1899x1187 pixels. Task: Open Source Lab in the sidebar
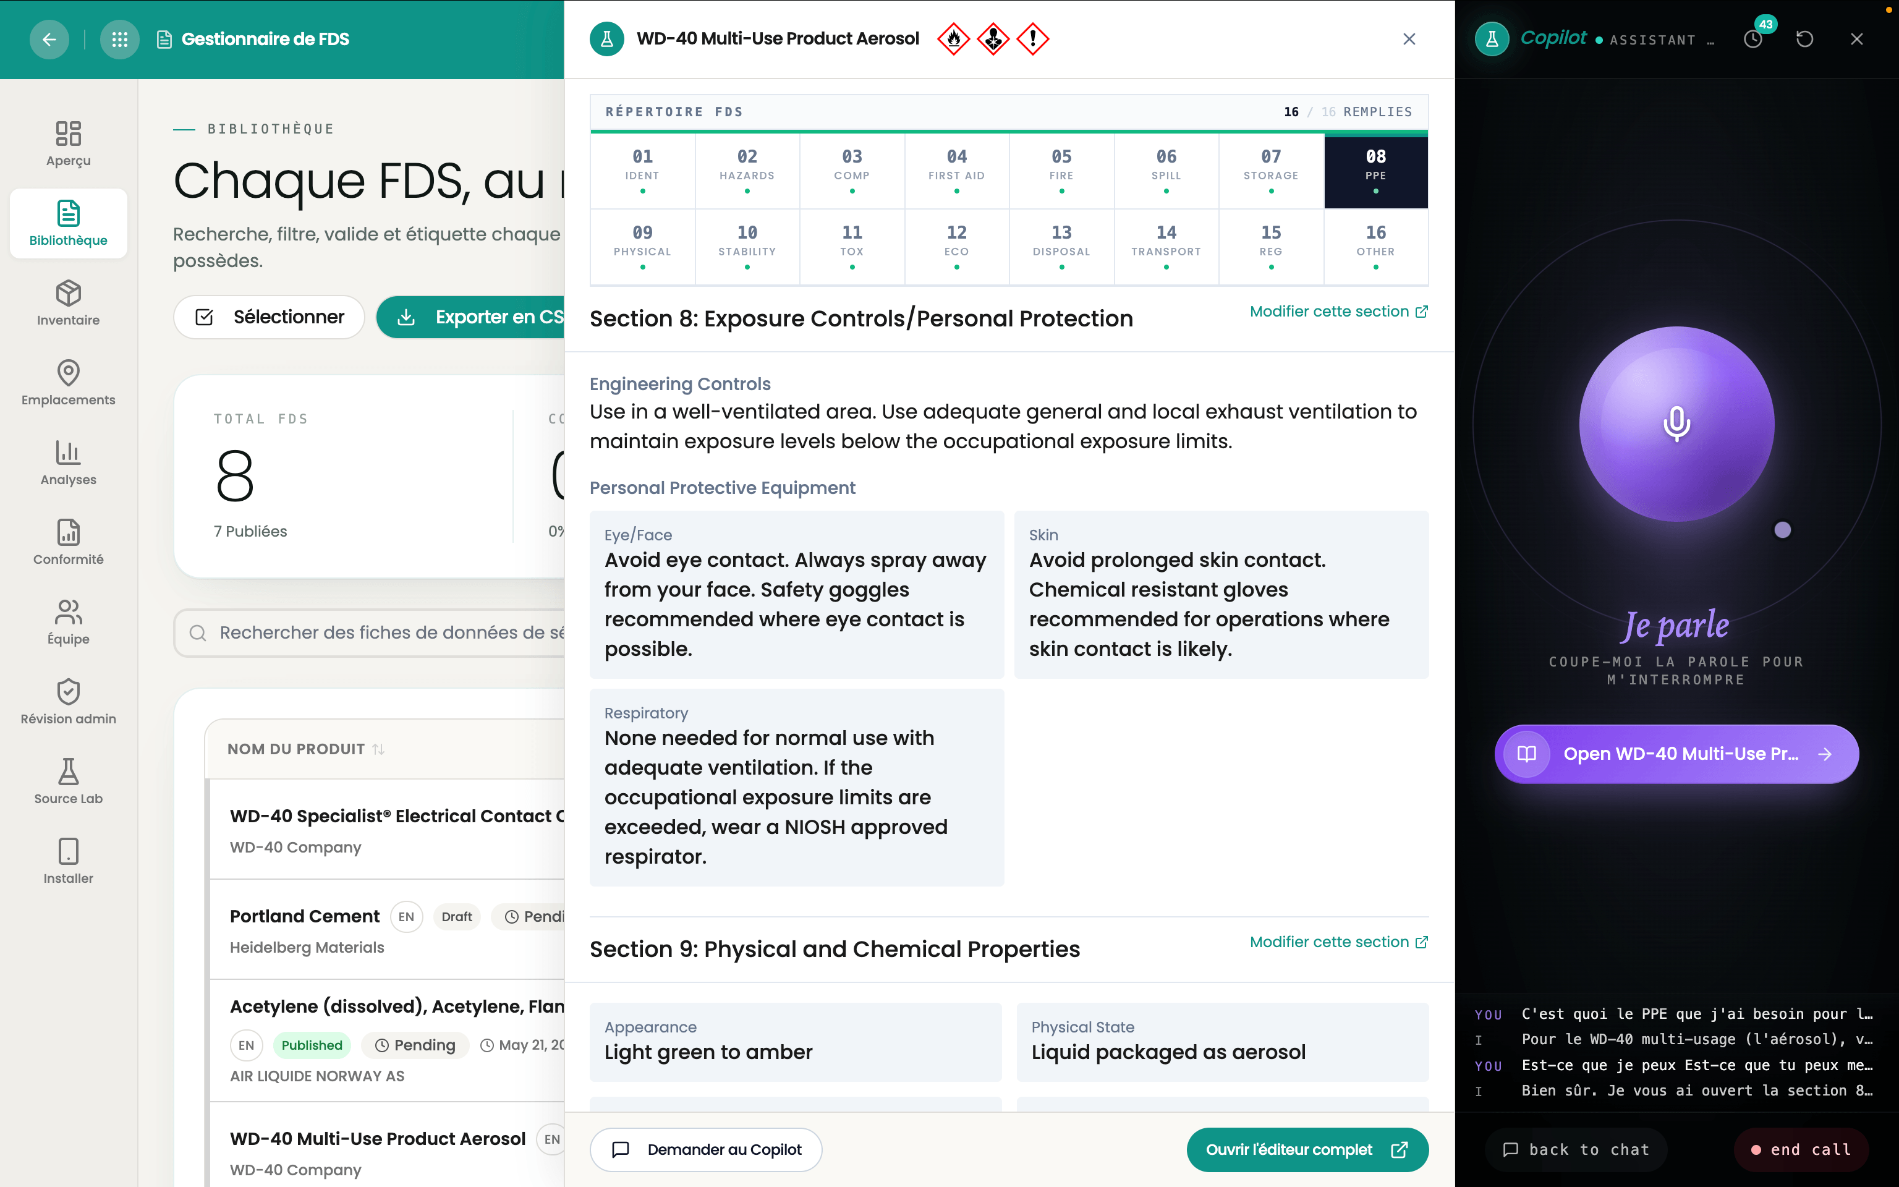coord(68,782)
